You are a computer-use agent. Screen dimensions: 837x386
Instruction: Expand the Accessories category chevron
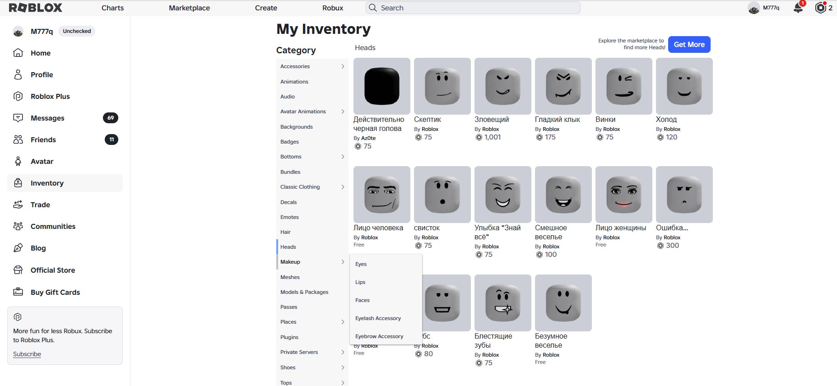(x=343, y=66)
